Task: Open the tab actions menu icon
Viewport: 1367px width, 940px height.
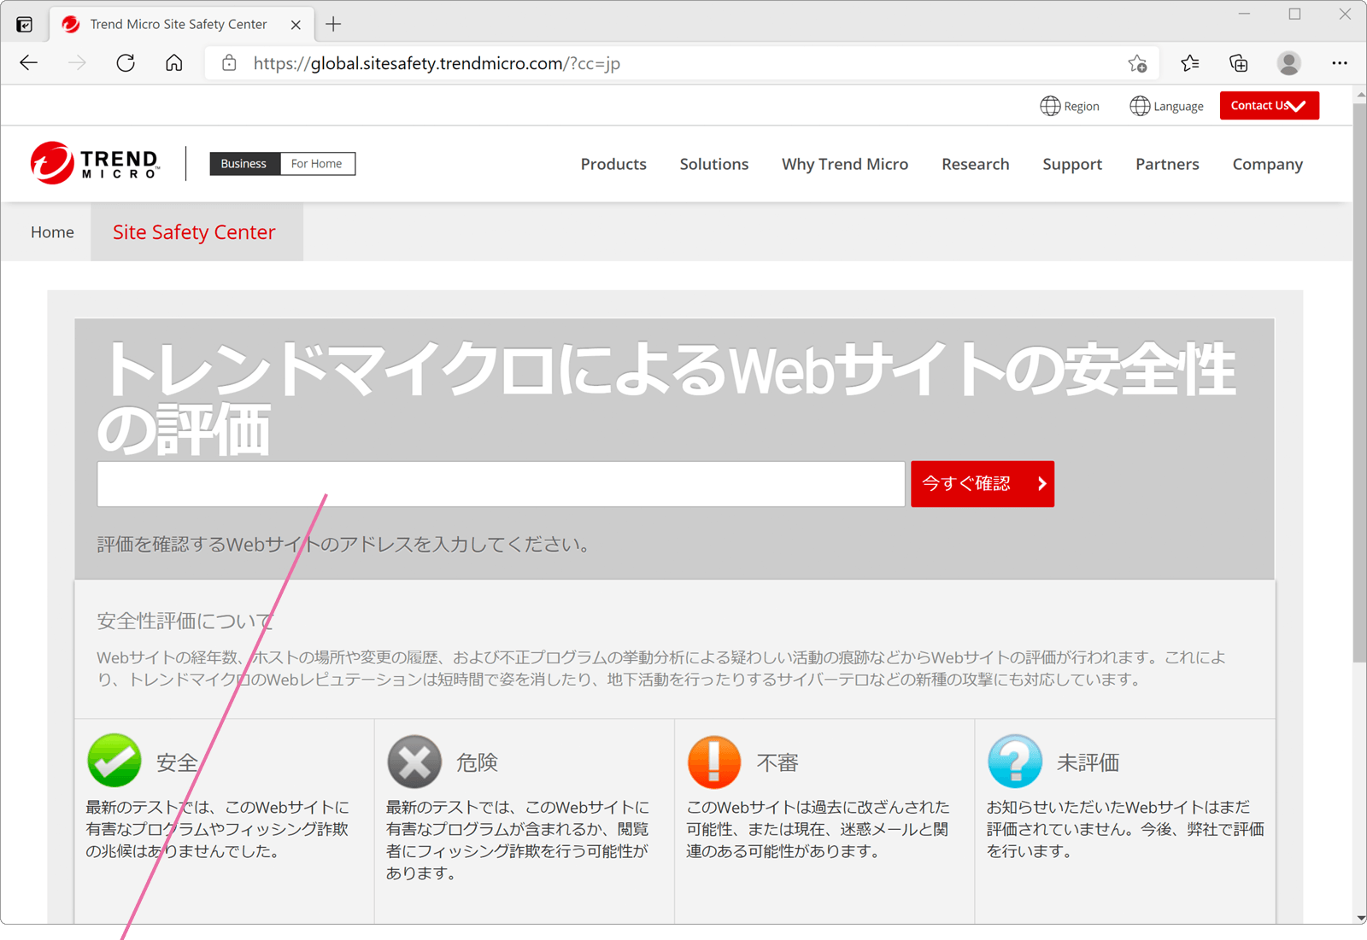Action: tap(25, 25)
